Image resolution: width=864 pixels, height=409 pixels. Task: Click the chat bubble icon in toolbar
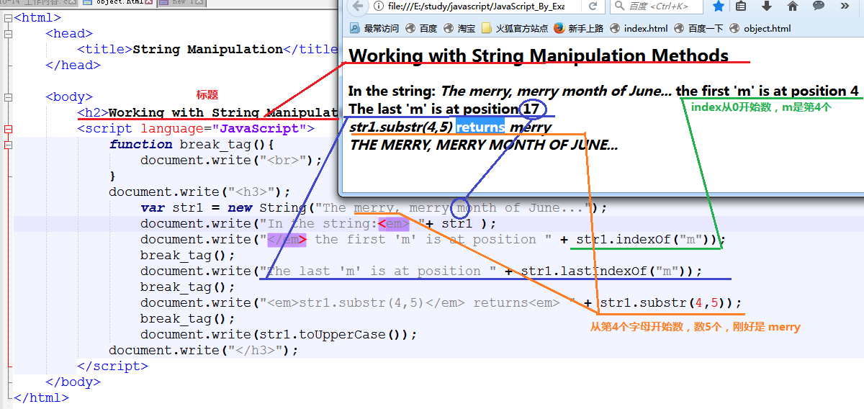click(819, 6)
